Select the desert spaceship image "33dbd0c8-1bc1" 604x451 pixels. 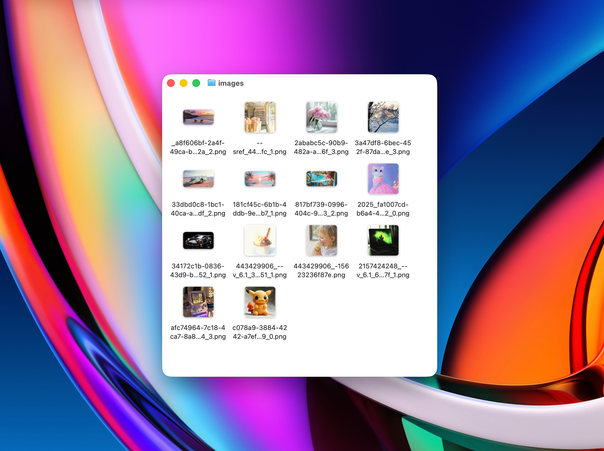pos(198,179)
